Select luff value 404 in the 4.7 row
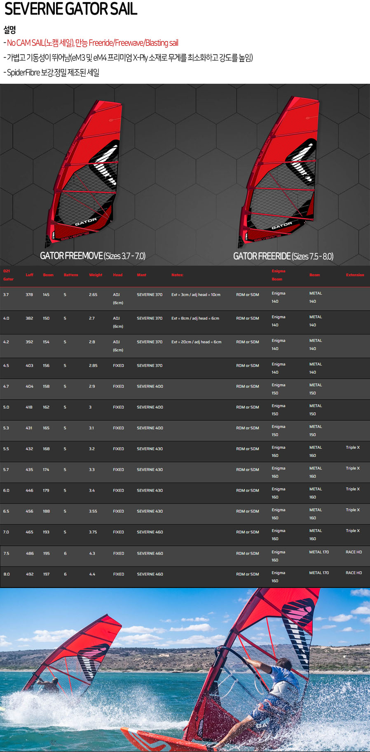Image resolution: width=370 pixels, height=752 pixels. [x=29, y=386]
